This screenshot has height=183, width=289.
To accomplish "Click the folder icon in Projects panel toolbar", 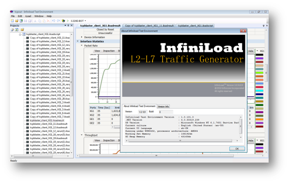I will pos(22,29).
